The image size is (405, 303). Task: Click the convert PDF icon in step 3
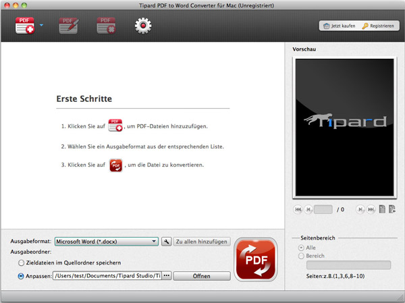point(116,165)
